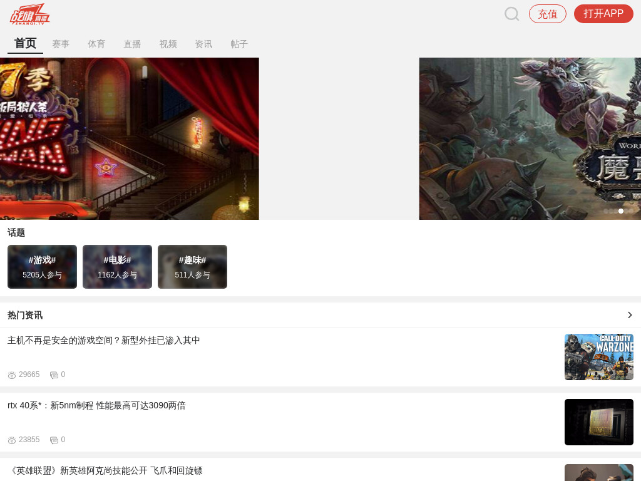Viewport: 641px width, 481px height.
Task: Open the 直播 tab
Action: (132, 44)
